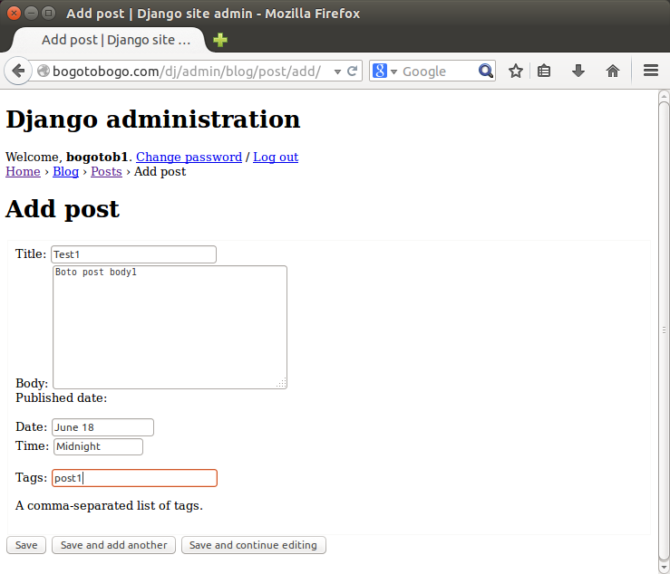Click the 'A comma-separated list of tags.' text
670x574 pixels.
(x=109, y=505)
